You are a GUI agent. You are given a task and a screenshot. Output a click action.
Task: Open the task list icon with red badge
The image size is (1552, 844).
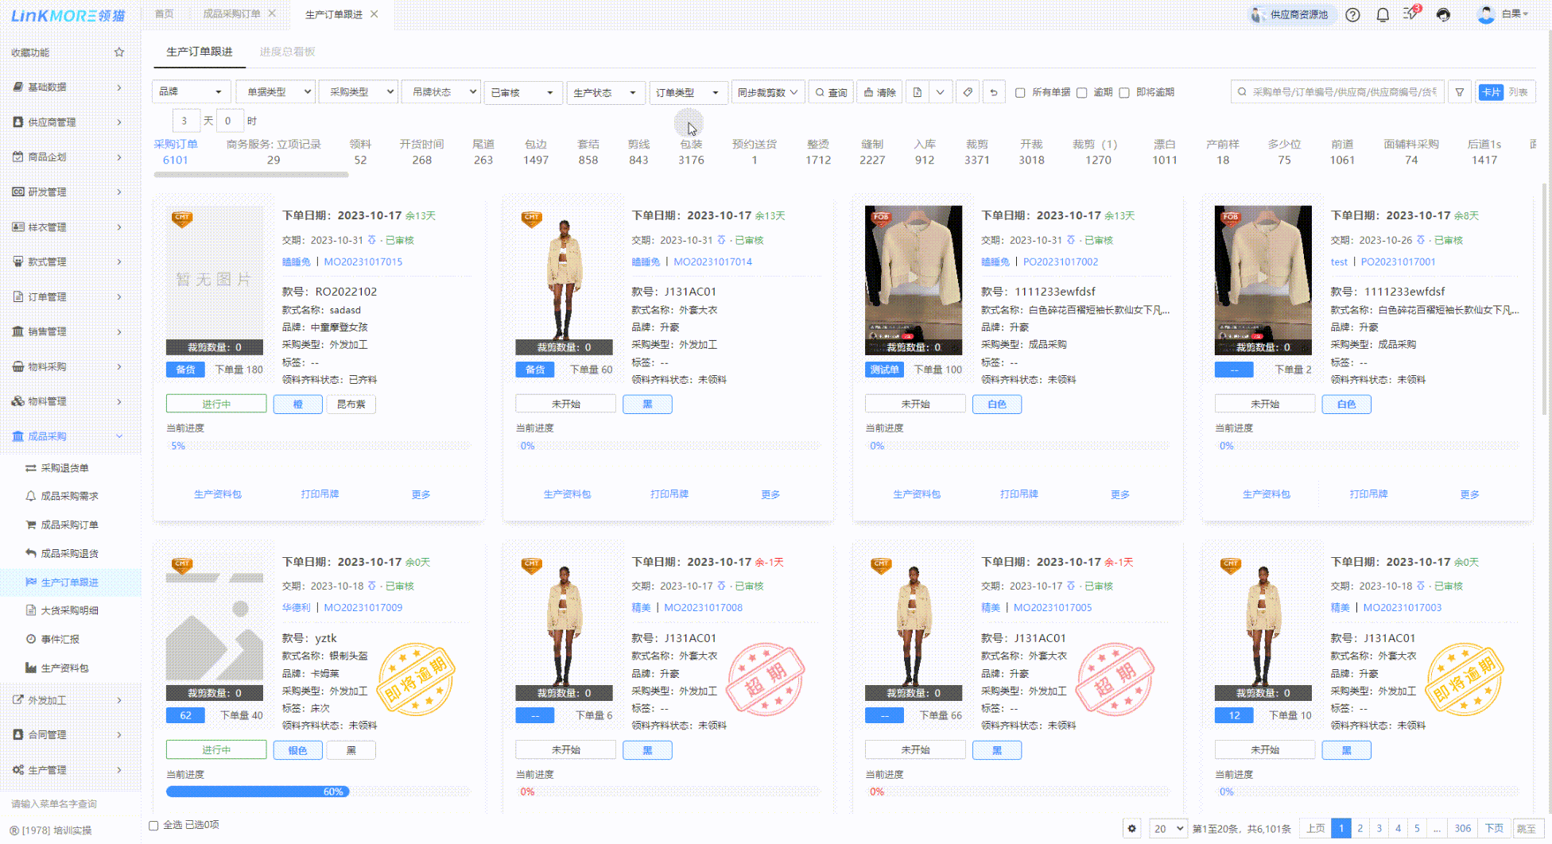1412,14
